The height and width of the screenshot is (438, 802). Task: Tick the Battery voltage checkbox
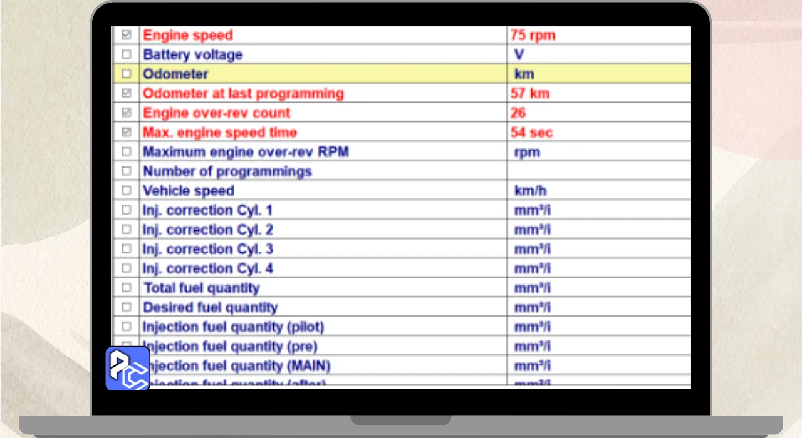tap(127, 54)
